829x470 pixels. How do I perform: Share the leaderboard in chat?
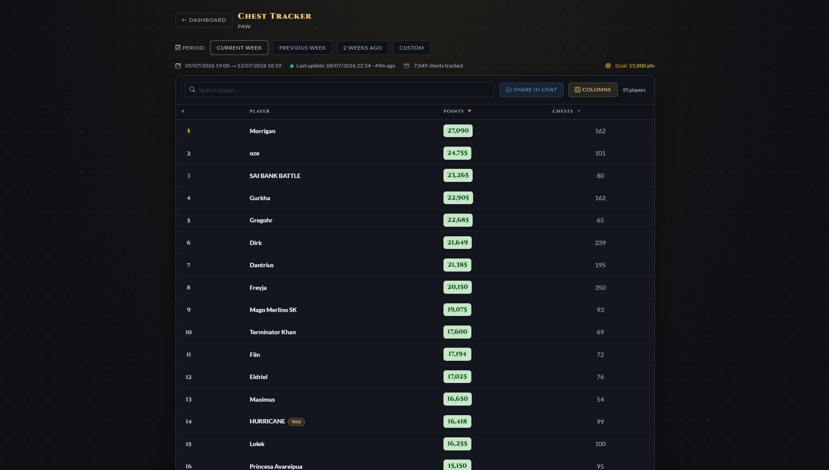coord(531,90)
